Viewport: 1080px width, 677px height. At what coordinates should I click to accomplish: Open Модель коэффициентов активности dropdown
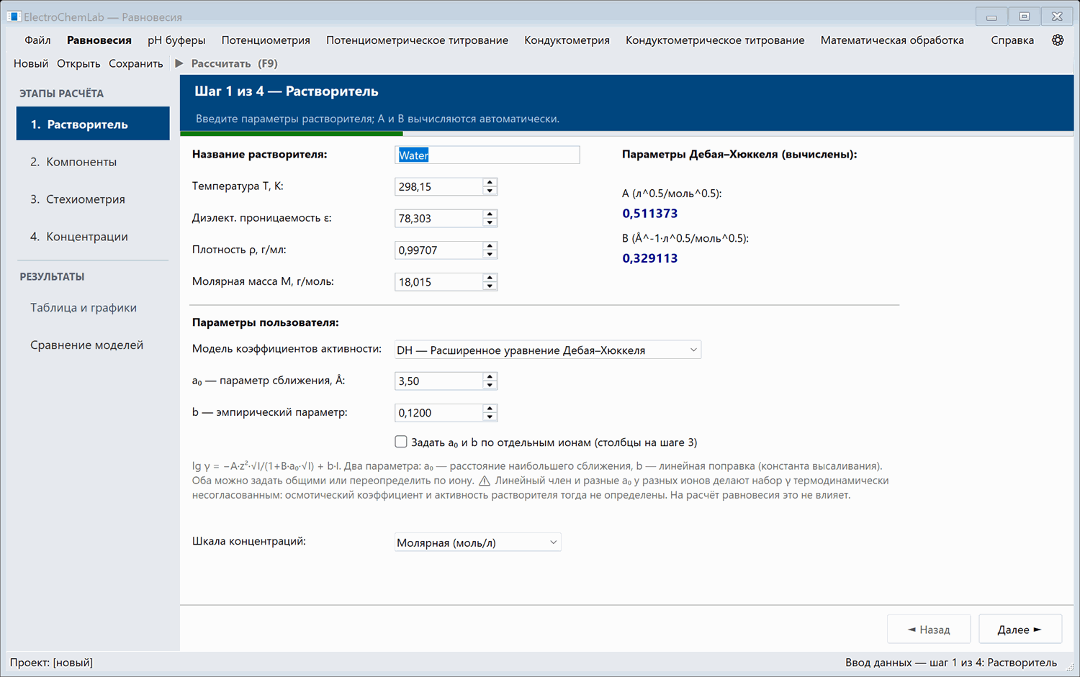[x=548, y=350]
